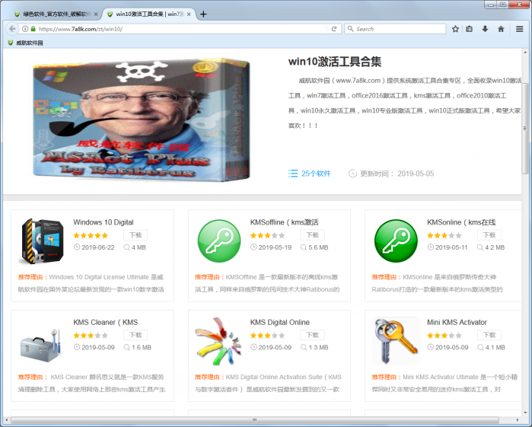Image resolution: width=532 pixels, height=427 pixels.
Task: Open the KMSoffline title link
Action: (285, 222)
